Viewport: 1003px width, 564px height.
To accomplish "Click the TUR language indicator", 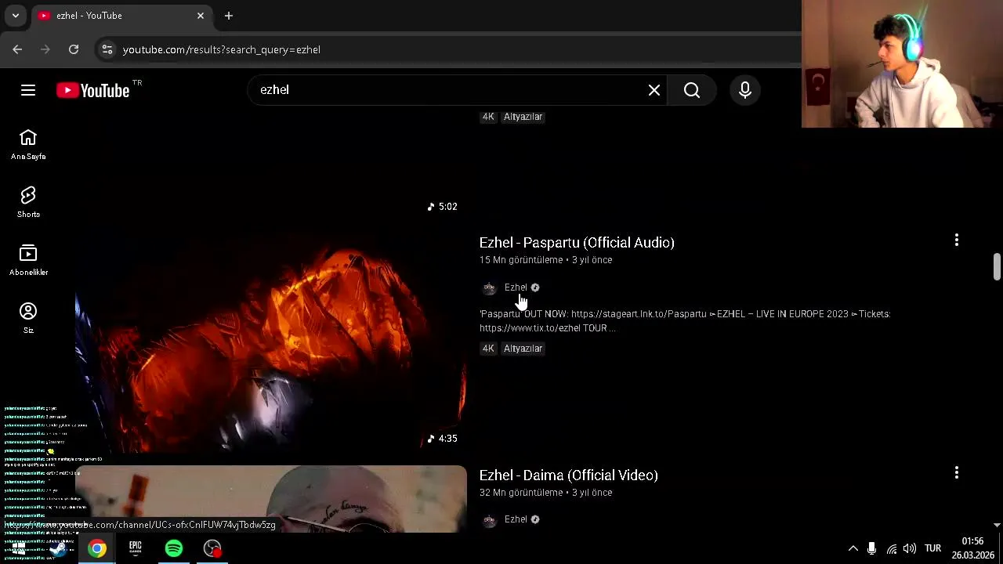I will (x=932, y=548).
